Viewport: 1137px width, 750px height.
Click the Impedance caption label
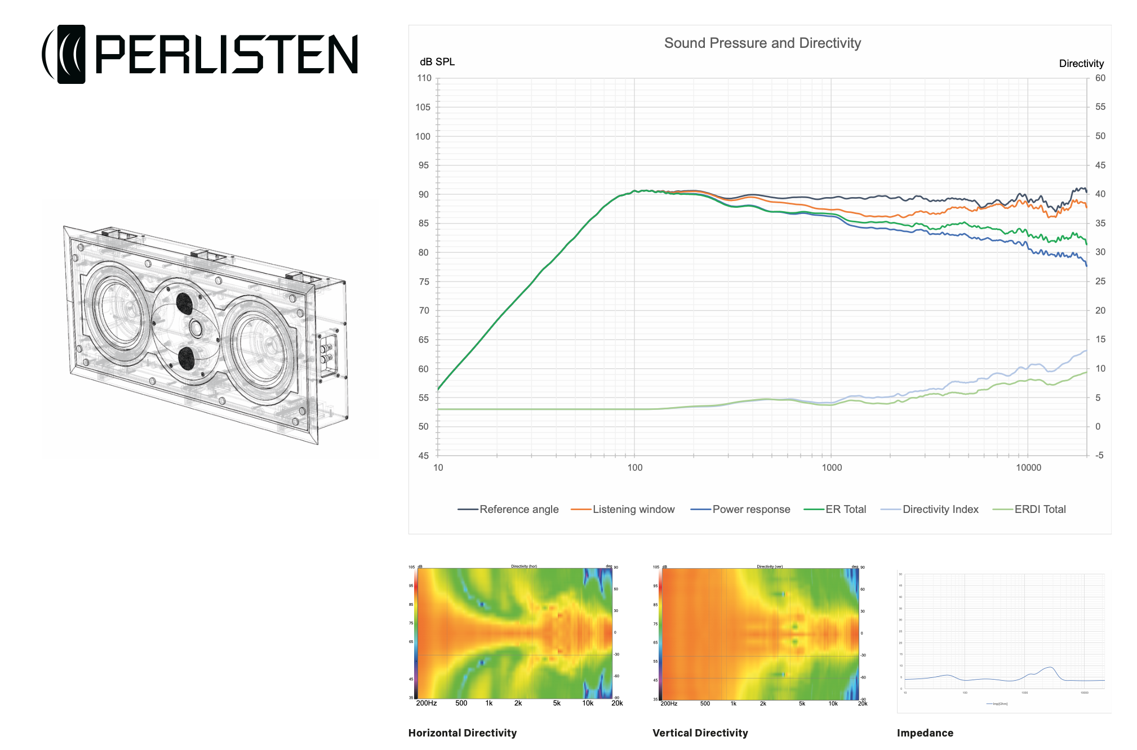click(x=925, y=733)
